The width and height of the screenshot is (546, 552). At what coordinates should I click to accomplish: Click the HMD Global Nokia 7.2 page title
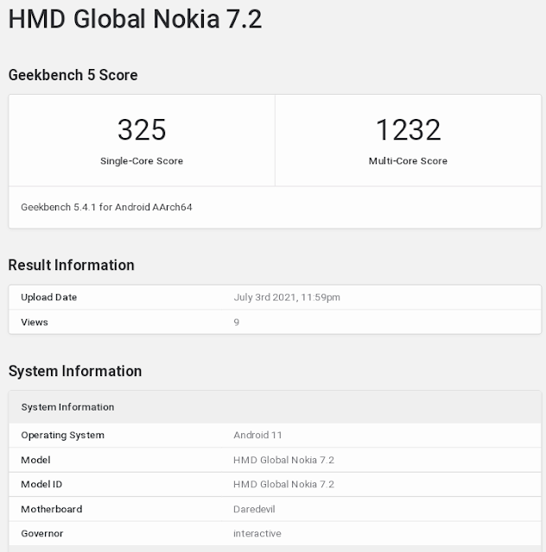pyautogui.click(x=135, y=19)
